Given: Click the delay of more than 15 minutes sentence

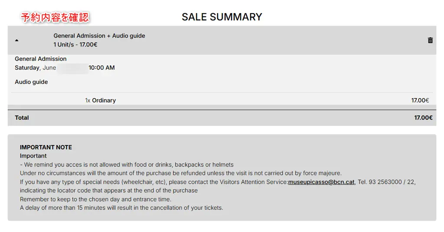Looking at the screenshot, I should [x=121, y=208].
